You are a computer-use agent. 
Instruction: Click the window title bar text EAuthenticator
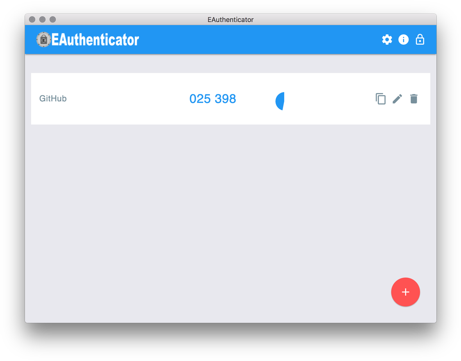231,20
